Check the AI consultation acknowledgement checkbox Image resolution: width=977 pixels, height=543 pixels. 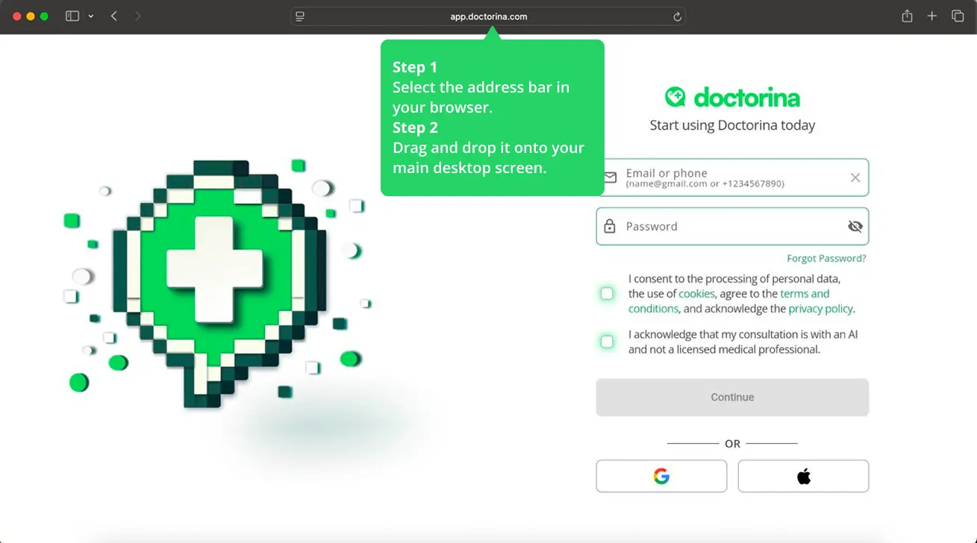point(607,342)
